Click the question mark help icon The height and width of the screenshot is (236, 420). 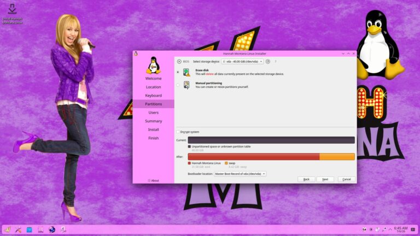(276, 62)
